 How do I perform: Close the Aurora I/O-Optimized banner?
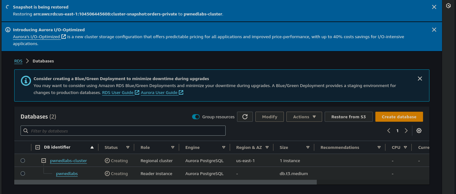pos(434,30)
